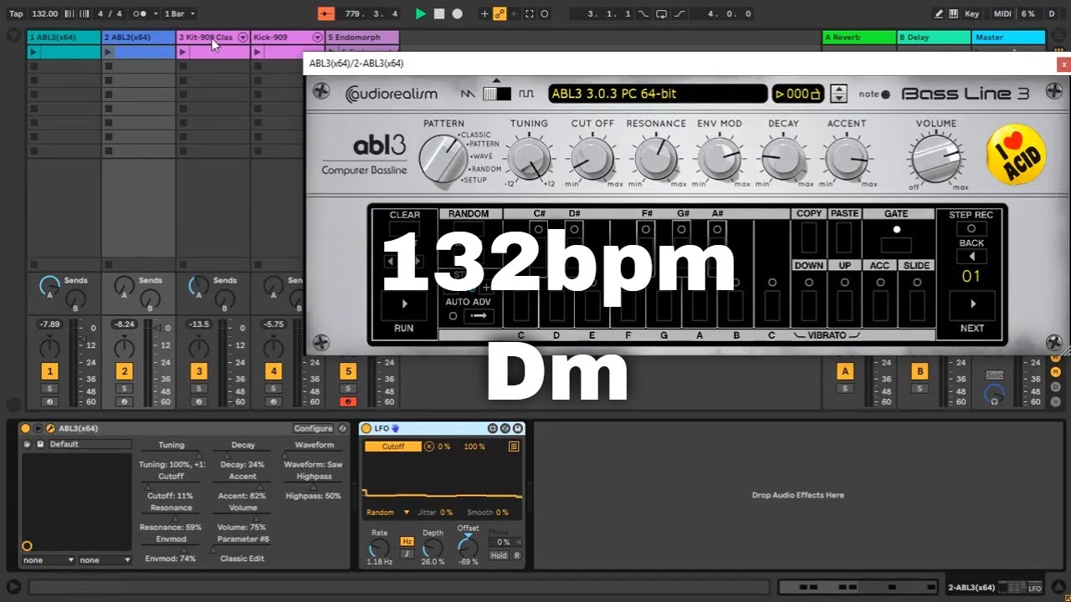Select the A Reverb return track
This screenshot has width=1071, height=602.
point(858,37)
